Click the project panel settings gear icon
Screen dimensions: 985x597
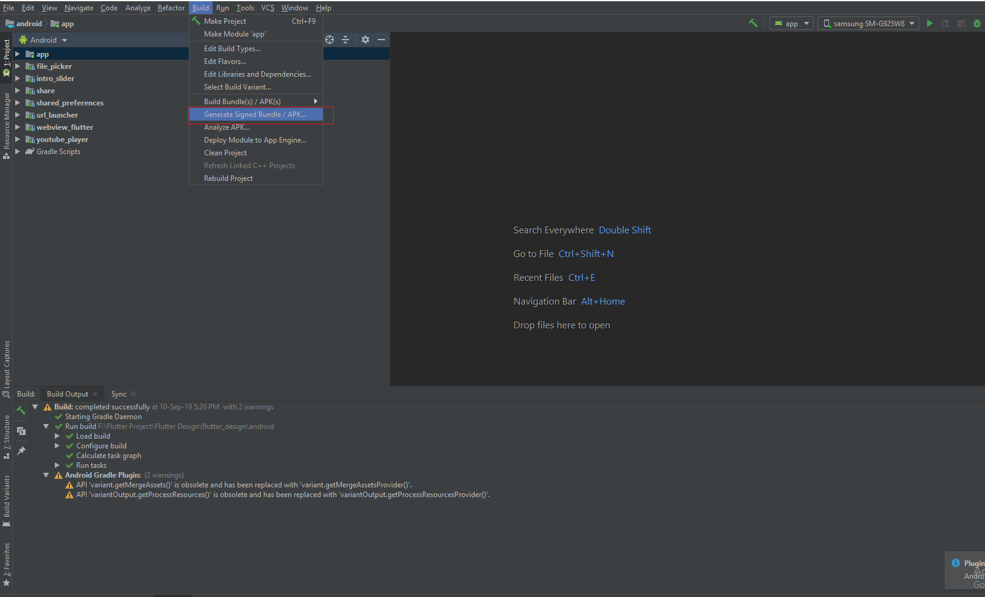[365, 40]
